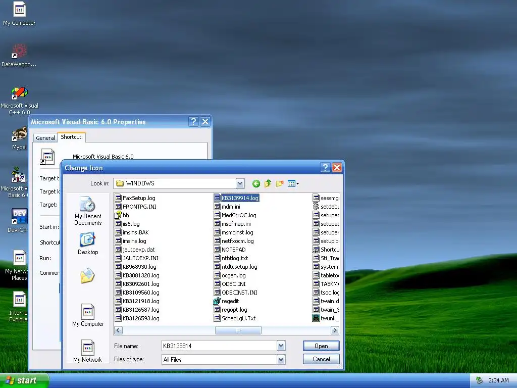Select imsins.log file

131,241
